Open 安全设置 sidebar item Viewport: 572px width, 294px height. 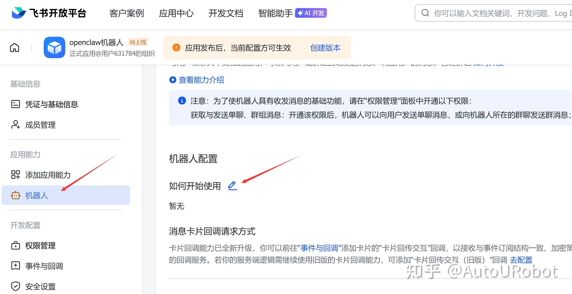tap(40, 286)
